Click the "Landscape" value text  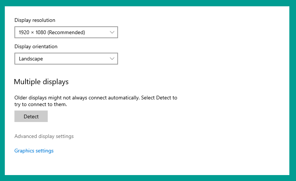31,59
